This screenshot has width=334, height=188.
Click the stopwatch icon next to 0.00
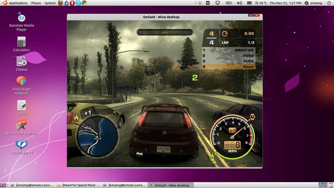tap(225, 33)
